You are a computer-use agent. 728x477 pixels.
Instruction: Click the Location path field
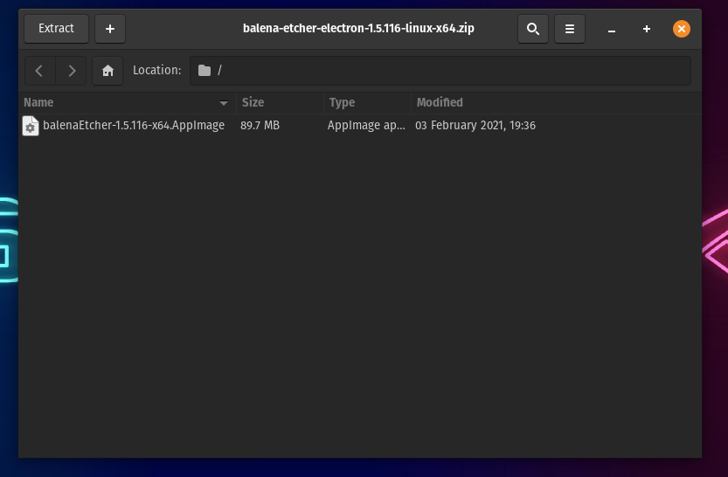click(440, 71)
